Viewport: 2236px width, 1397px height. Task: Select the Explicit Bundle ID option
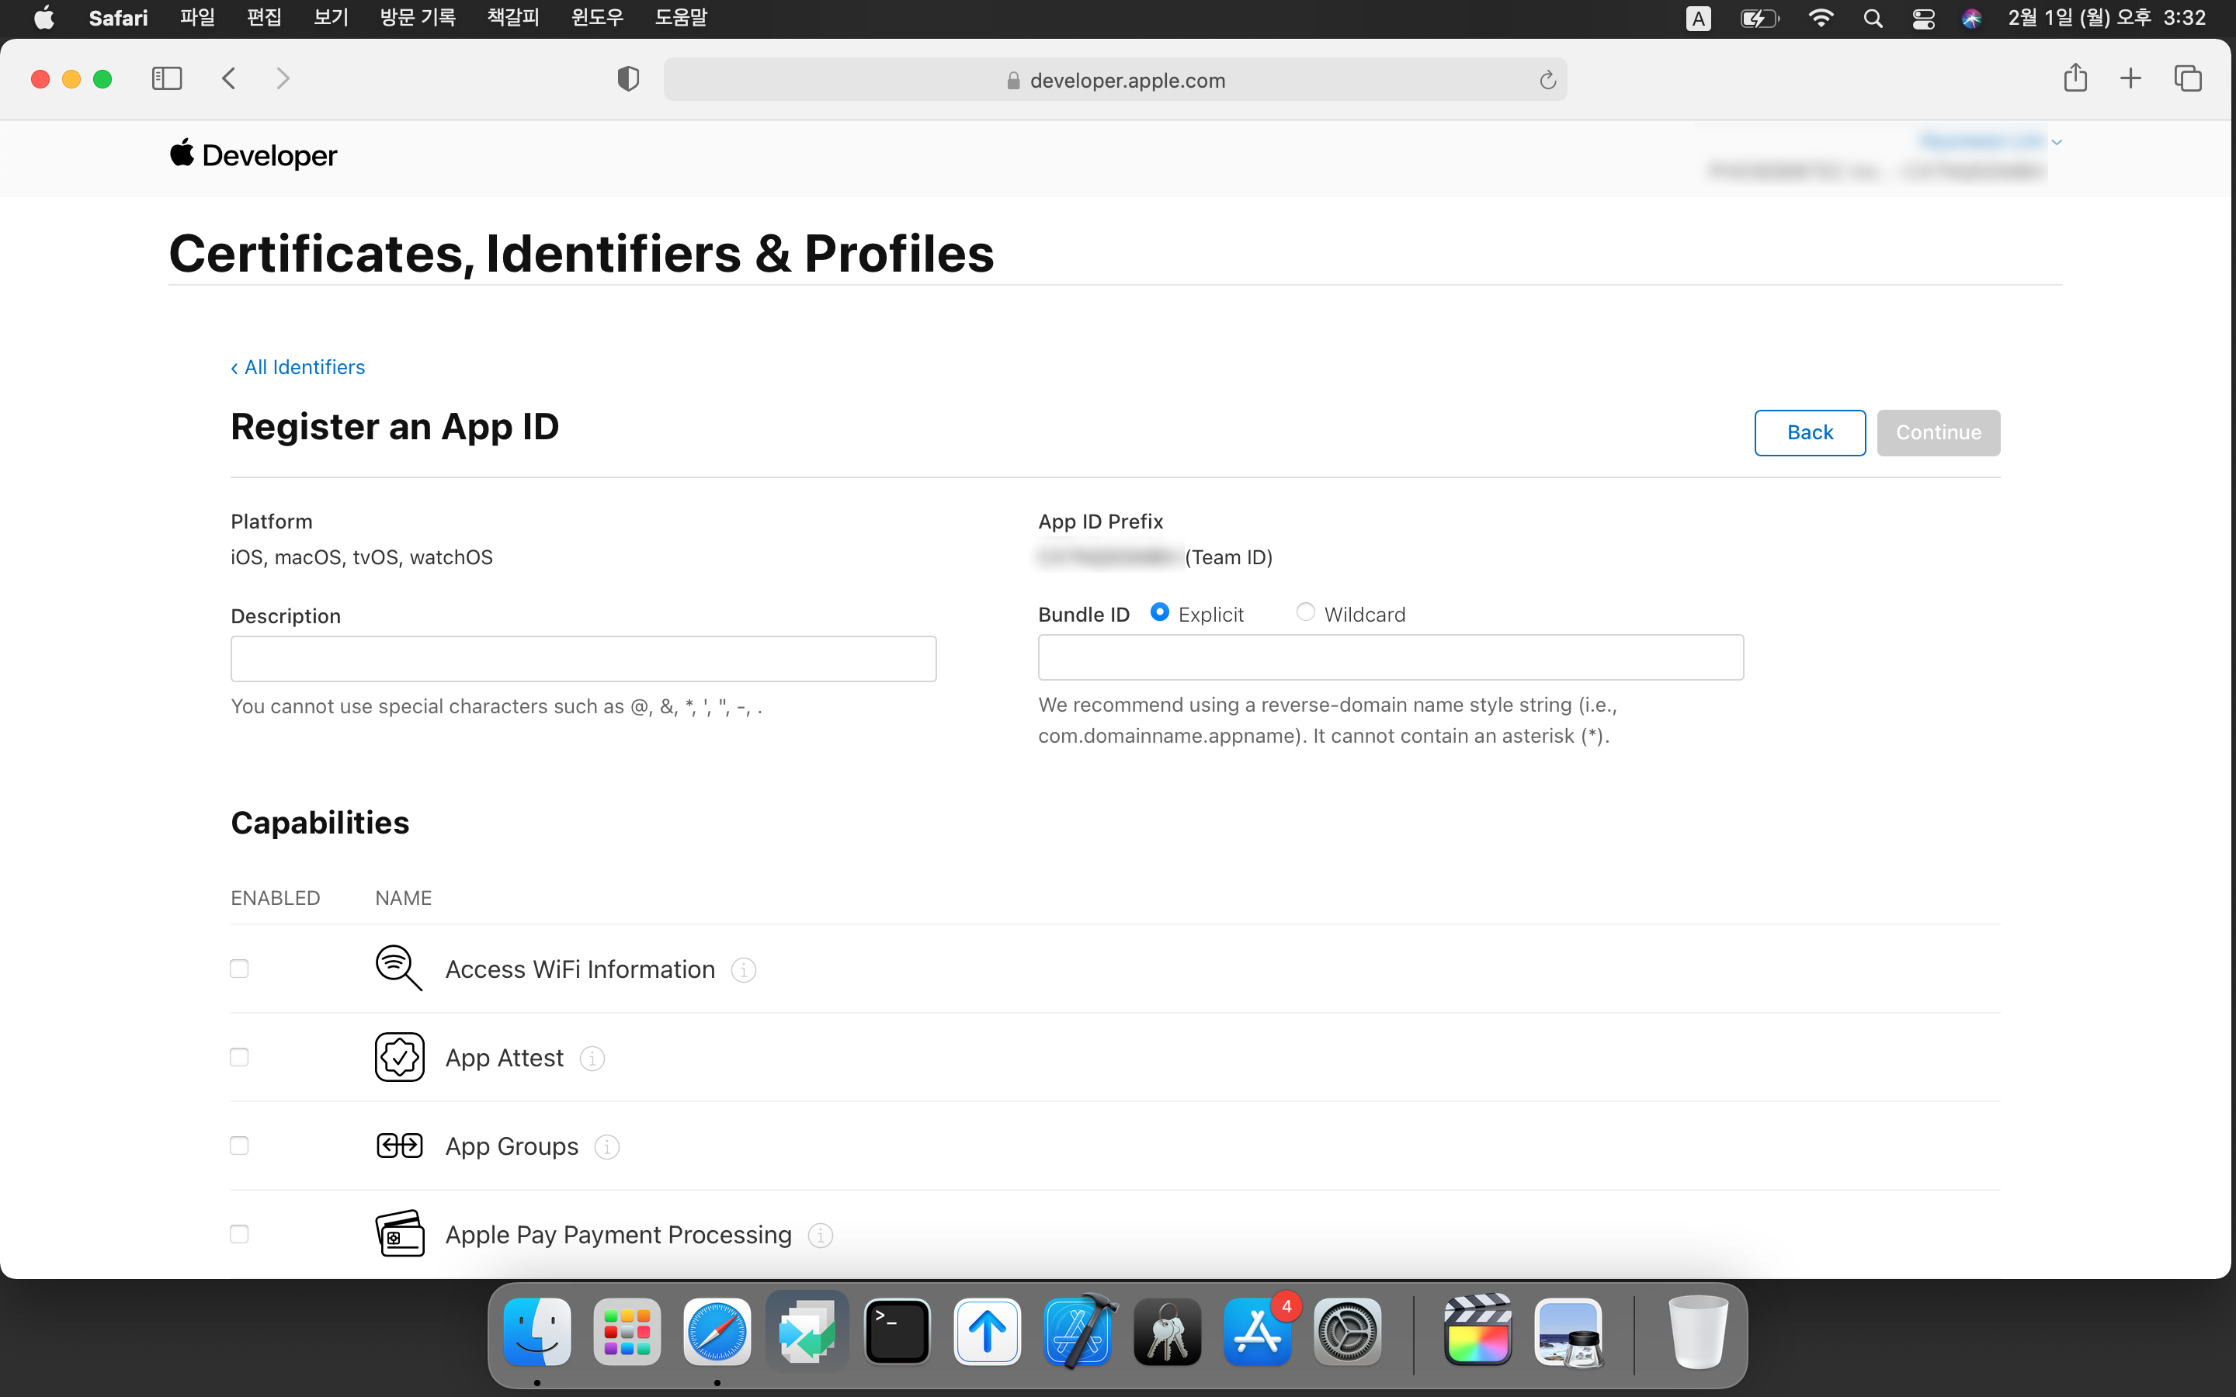1160,612
